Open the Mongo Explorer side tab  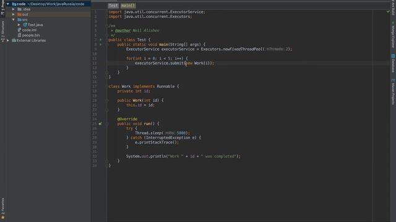[393, 35]
